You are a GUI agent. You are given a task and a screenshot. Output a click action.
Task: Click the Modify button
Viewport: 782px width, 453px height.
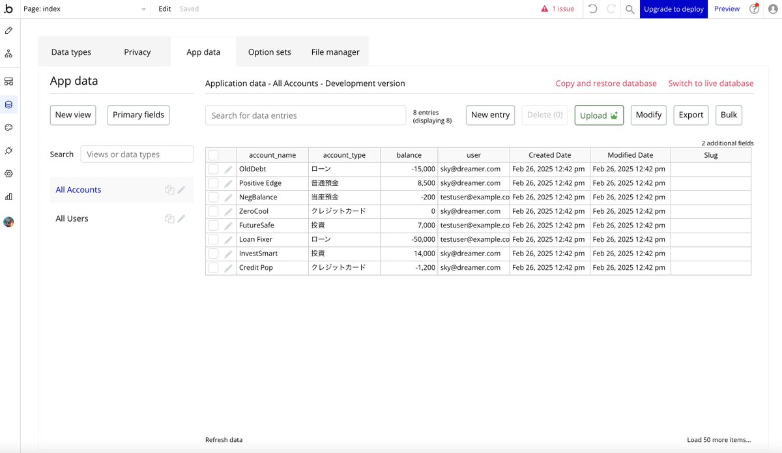[x=648, y=115]
